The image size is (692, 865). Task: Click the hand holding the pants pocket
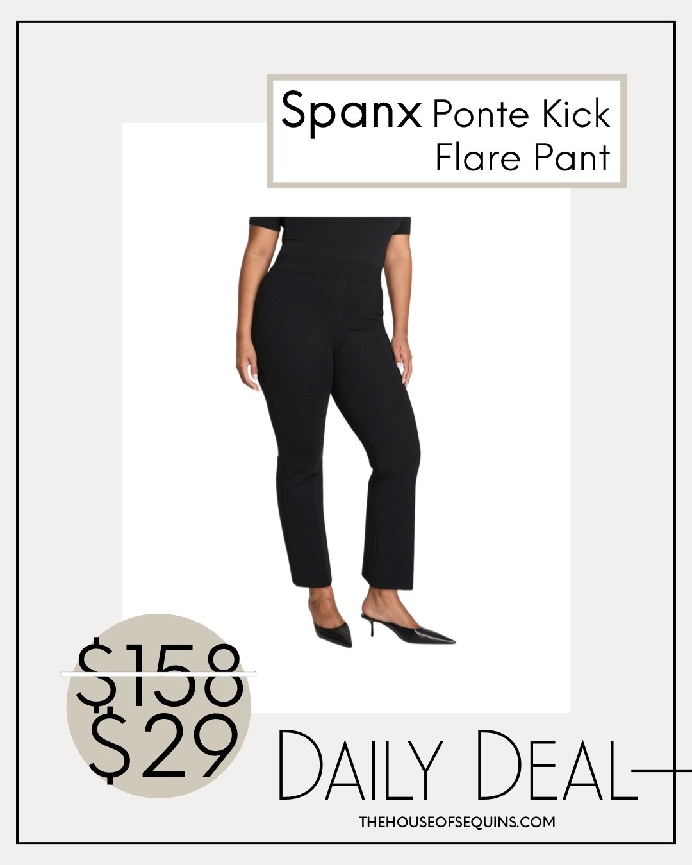pos(248,367)
